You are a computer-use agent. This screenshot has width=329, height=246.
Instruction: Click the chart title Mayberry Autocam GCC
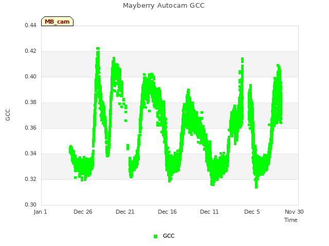[x=163, y=6]
